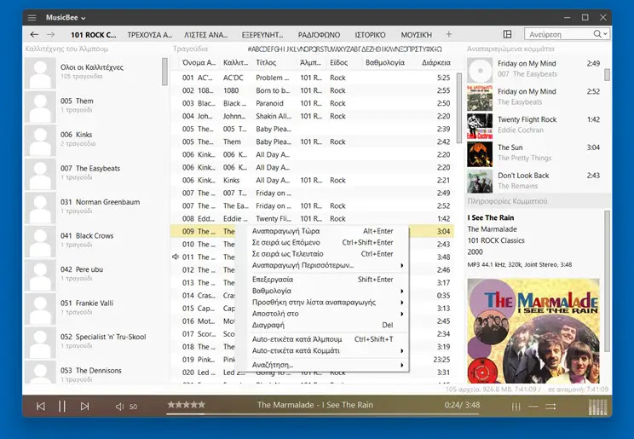This screenshot has width=634, height=439.
Task: Open the 'ΡΑΔΙΟΦΩΝΟ' tab
Action: coord(319,35)
